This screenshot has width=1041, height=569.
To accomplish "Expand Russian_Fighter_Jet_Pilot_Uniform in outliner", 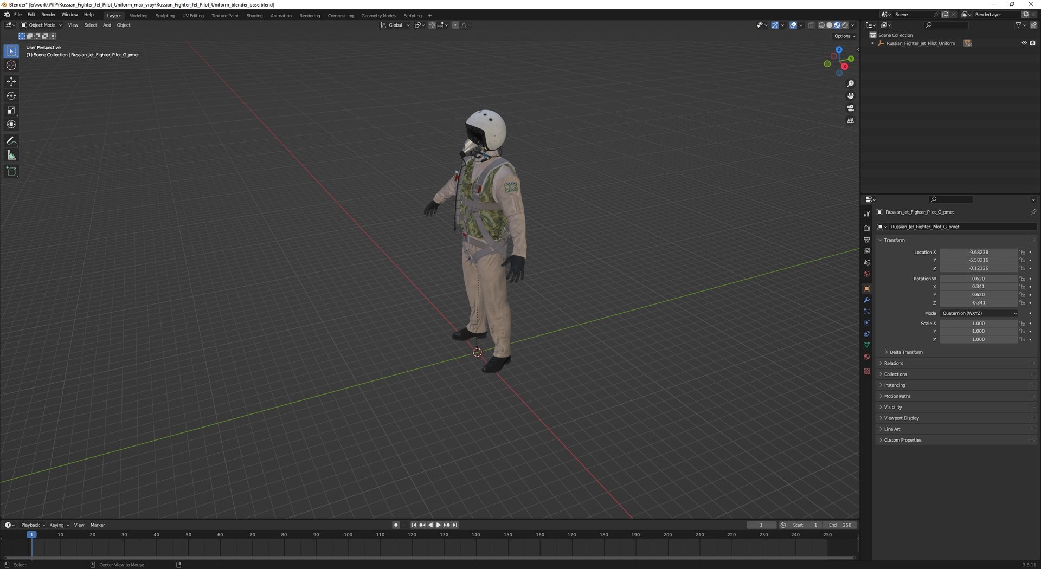I will click(x=872, y=43).
